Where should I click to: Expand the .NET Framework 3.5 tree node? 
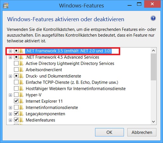click(10, 51)
